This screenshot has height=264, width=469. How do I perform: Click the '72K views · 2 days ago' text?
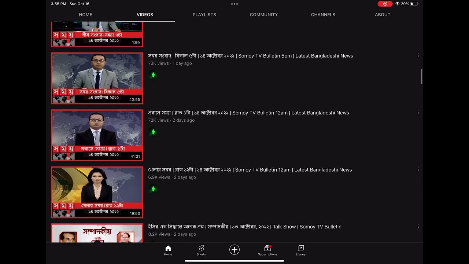click(171, 120)
